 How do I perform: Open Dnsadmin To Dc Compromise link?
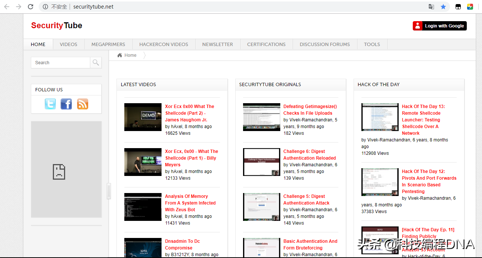[182, 245]
